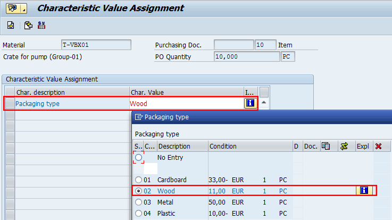Click the Wood value in Char. Value column

point(139,104)
